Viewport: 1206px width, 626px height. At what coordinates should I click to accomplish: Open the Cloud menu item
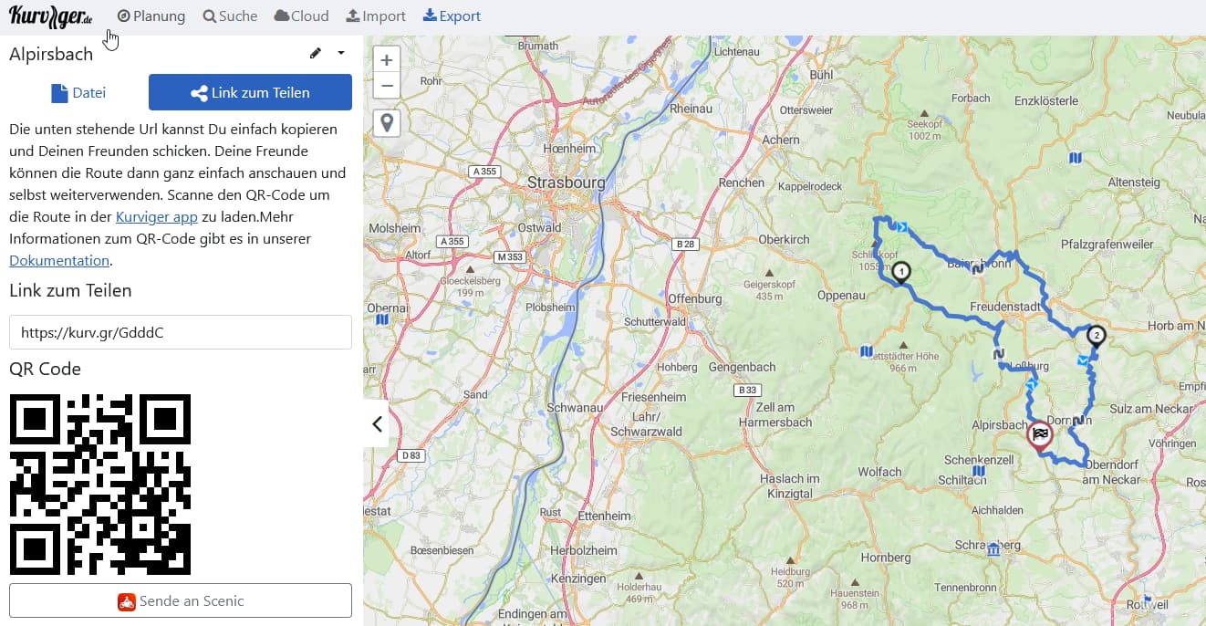(301, 16)
